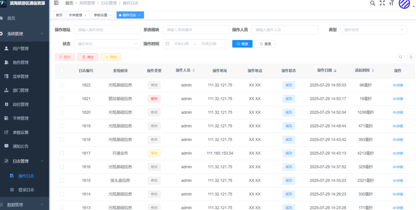Check the row for log 1619
This screenshot has width=416, height=210.
[62, 126]
